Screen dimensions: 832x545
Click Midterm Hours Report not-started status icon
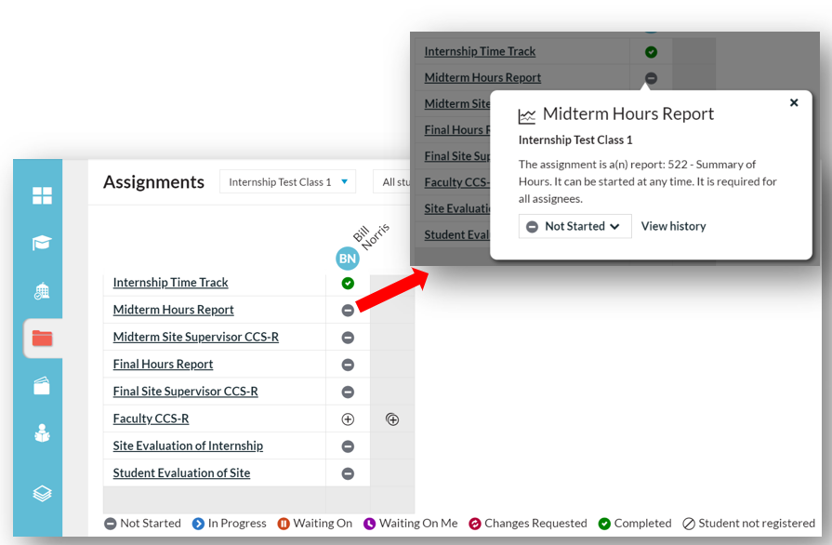(348, 311)
